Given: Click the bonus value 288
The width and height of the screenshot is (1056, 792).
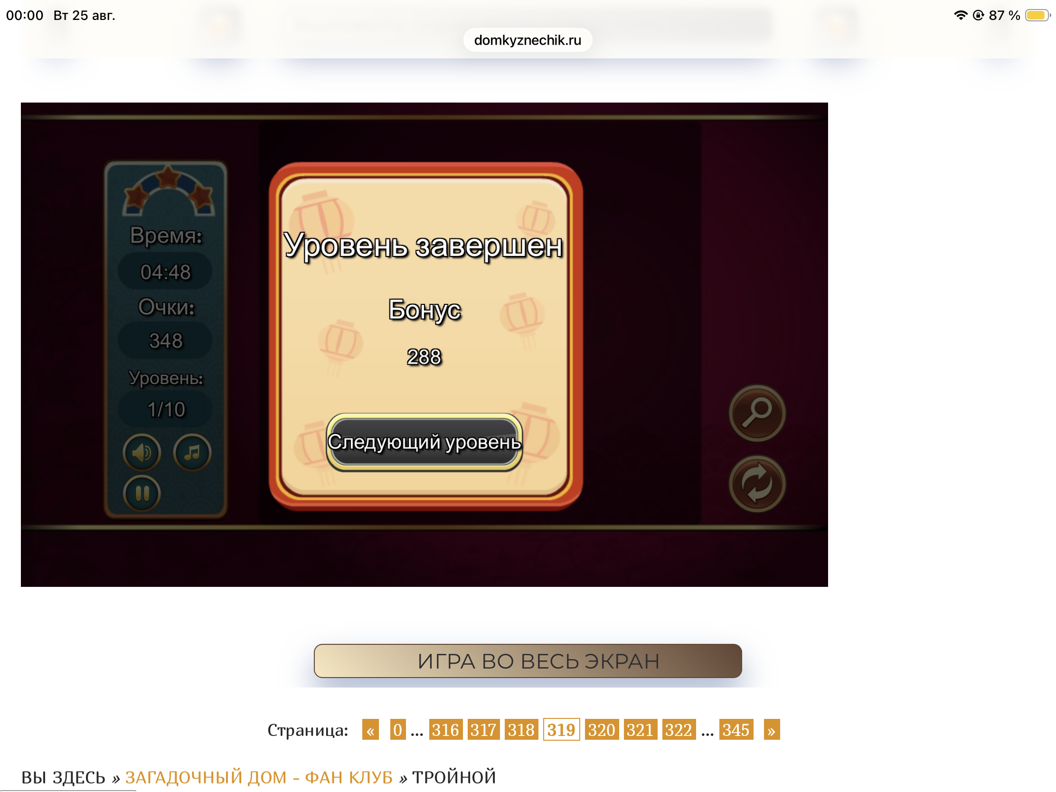Looking at the screenshot, I should point(424,357).
